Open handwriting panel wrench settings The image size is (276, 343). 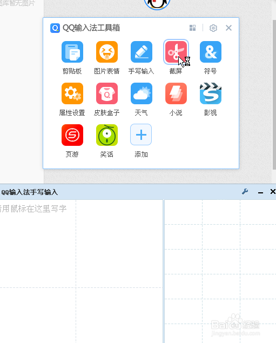pyautogui.click(x=245, y=192)
